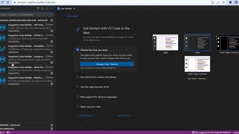Click Browse Color Themes button

click(x=107, y=64)
